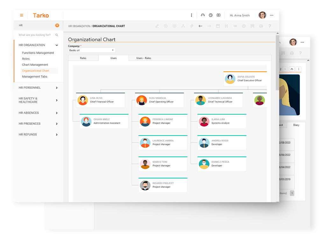Click the back arrow in toolbar
This screenshot has width=326, height=248.
200,26
